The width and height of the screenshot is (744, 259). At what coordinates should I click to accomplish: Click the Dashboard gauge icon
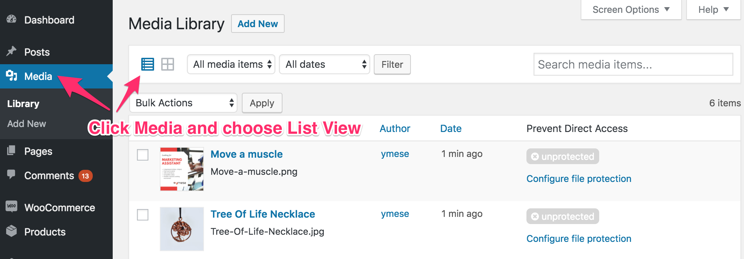(x=11, y=20)
